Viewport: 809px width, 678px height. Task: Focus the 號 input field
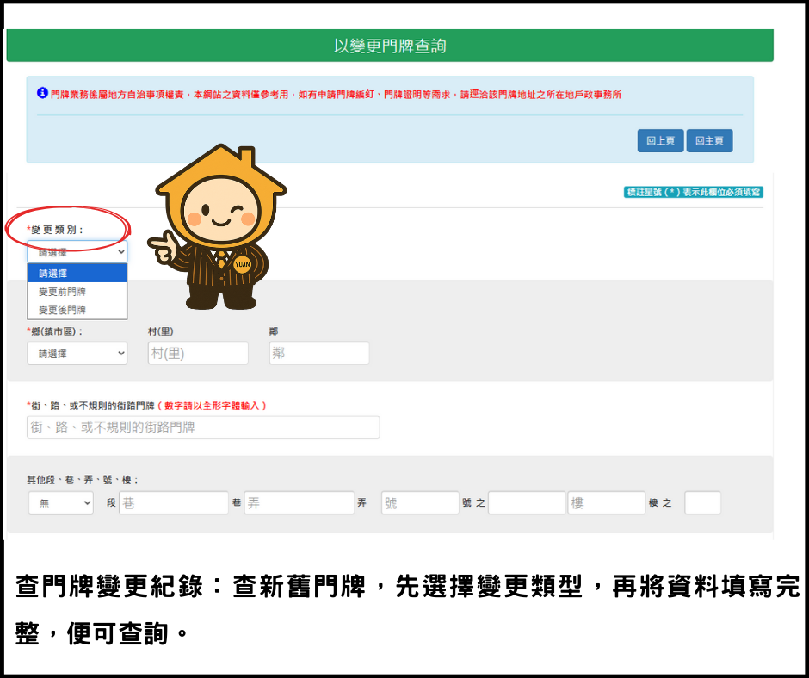(420, 503)
